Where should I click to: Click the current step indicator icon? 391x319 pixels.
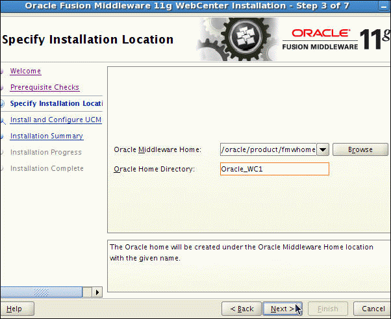[x=2, y=104]
